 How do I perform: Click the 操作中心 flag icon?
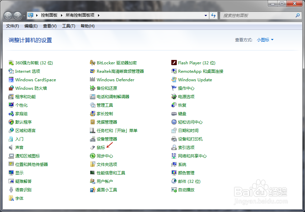tap(174, 88)
